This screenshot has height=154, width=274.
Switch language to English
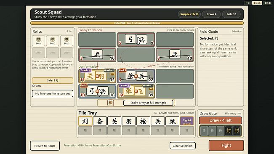[257, 3]
